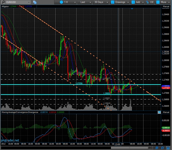Click the 1,26801 dashed level label

click(107, 98)
